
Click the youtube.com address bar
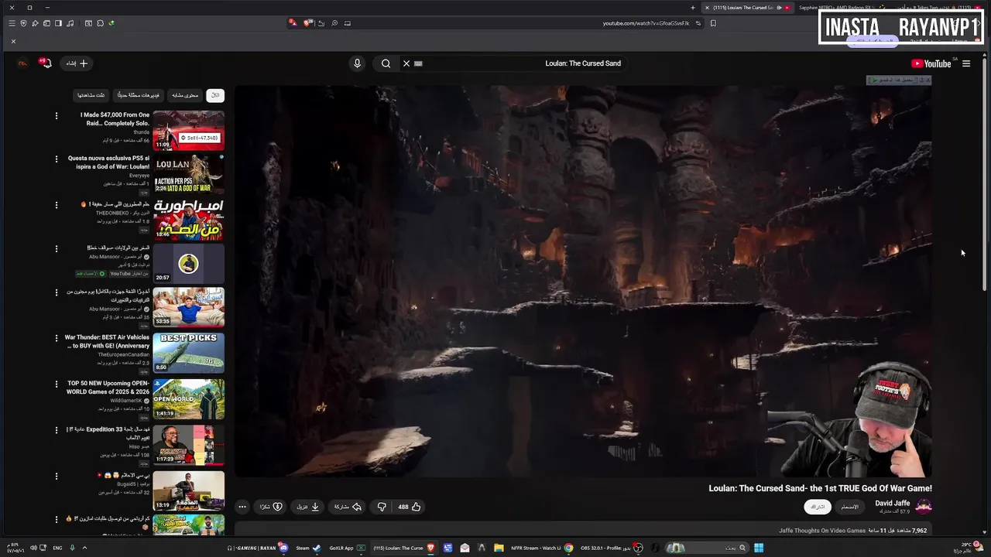point(646,23)
